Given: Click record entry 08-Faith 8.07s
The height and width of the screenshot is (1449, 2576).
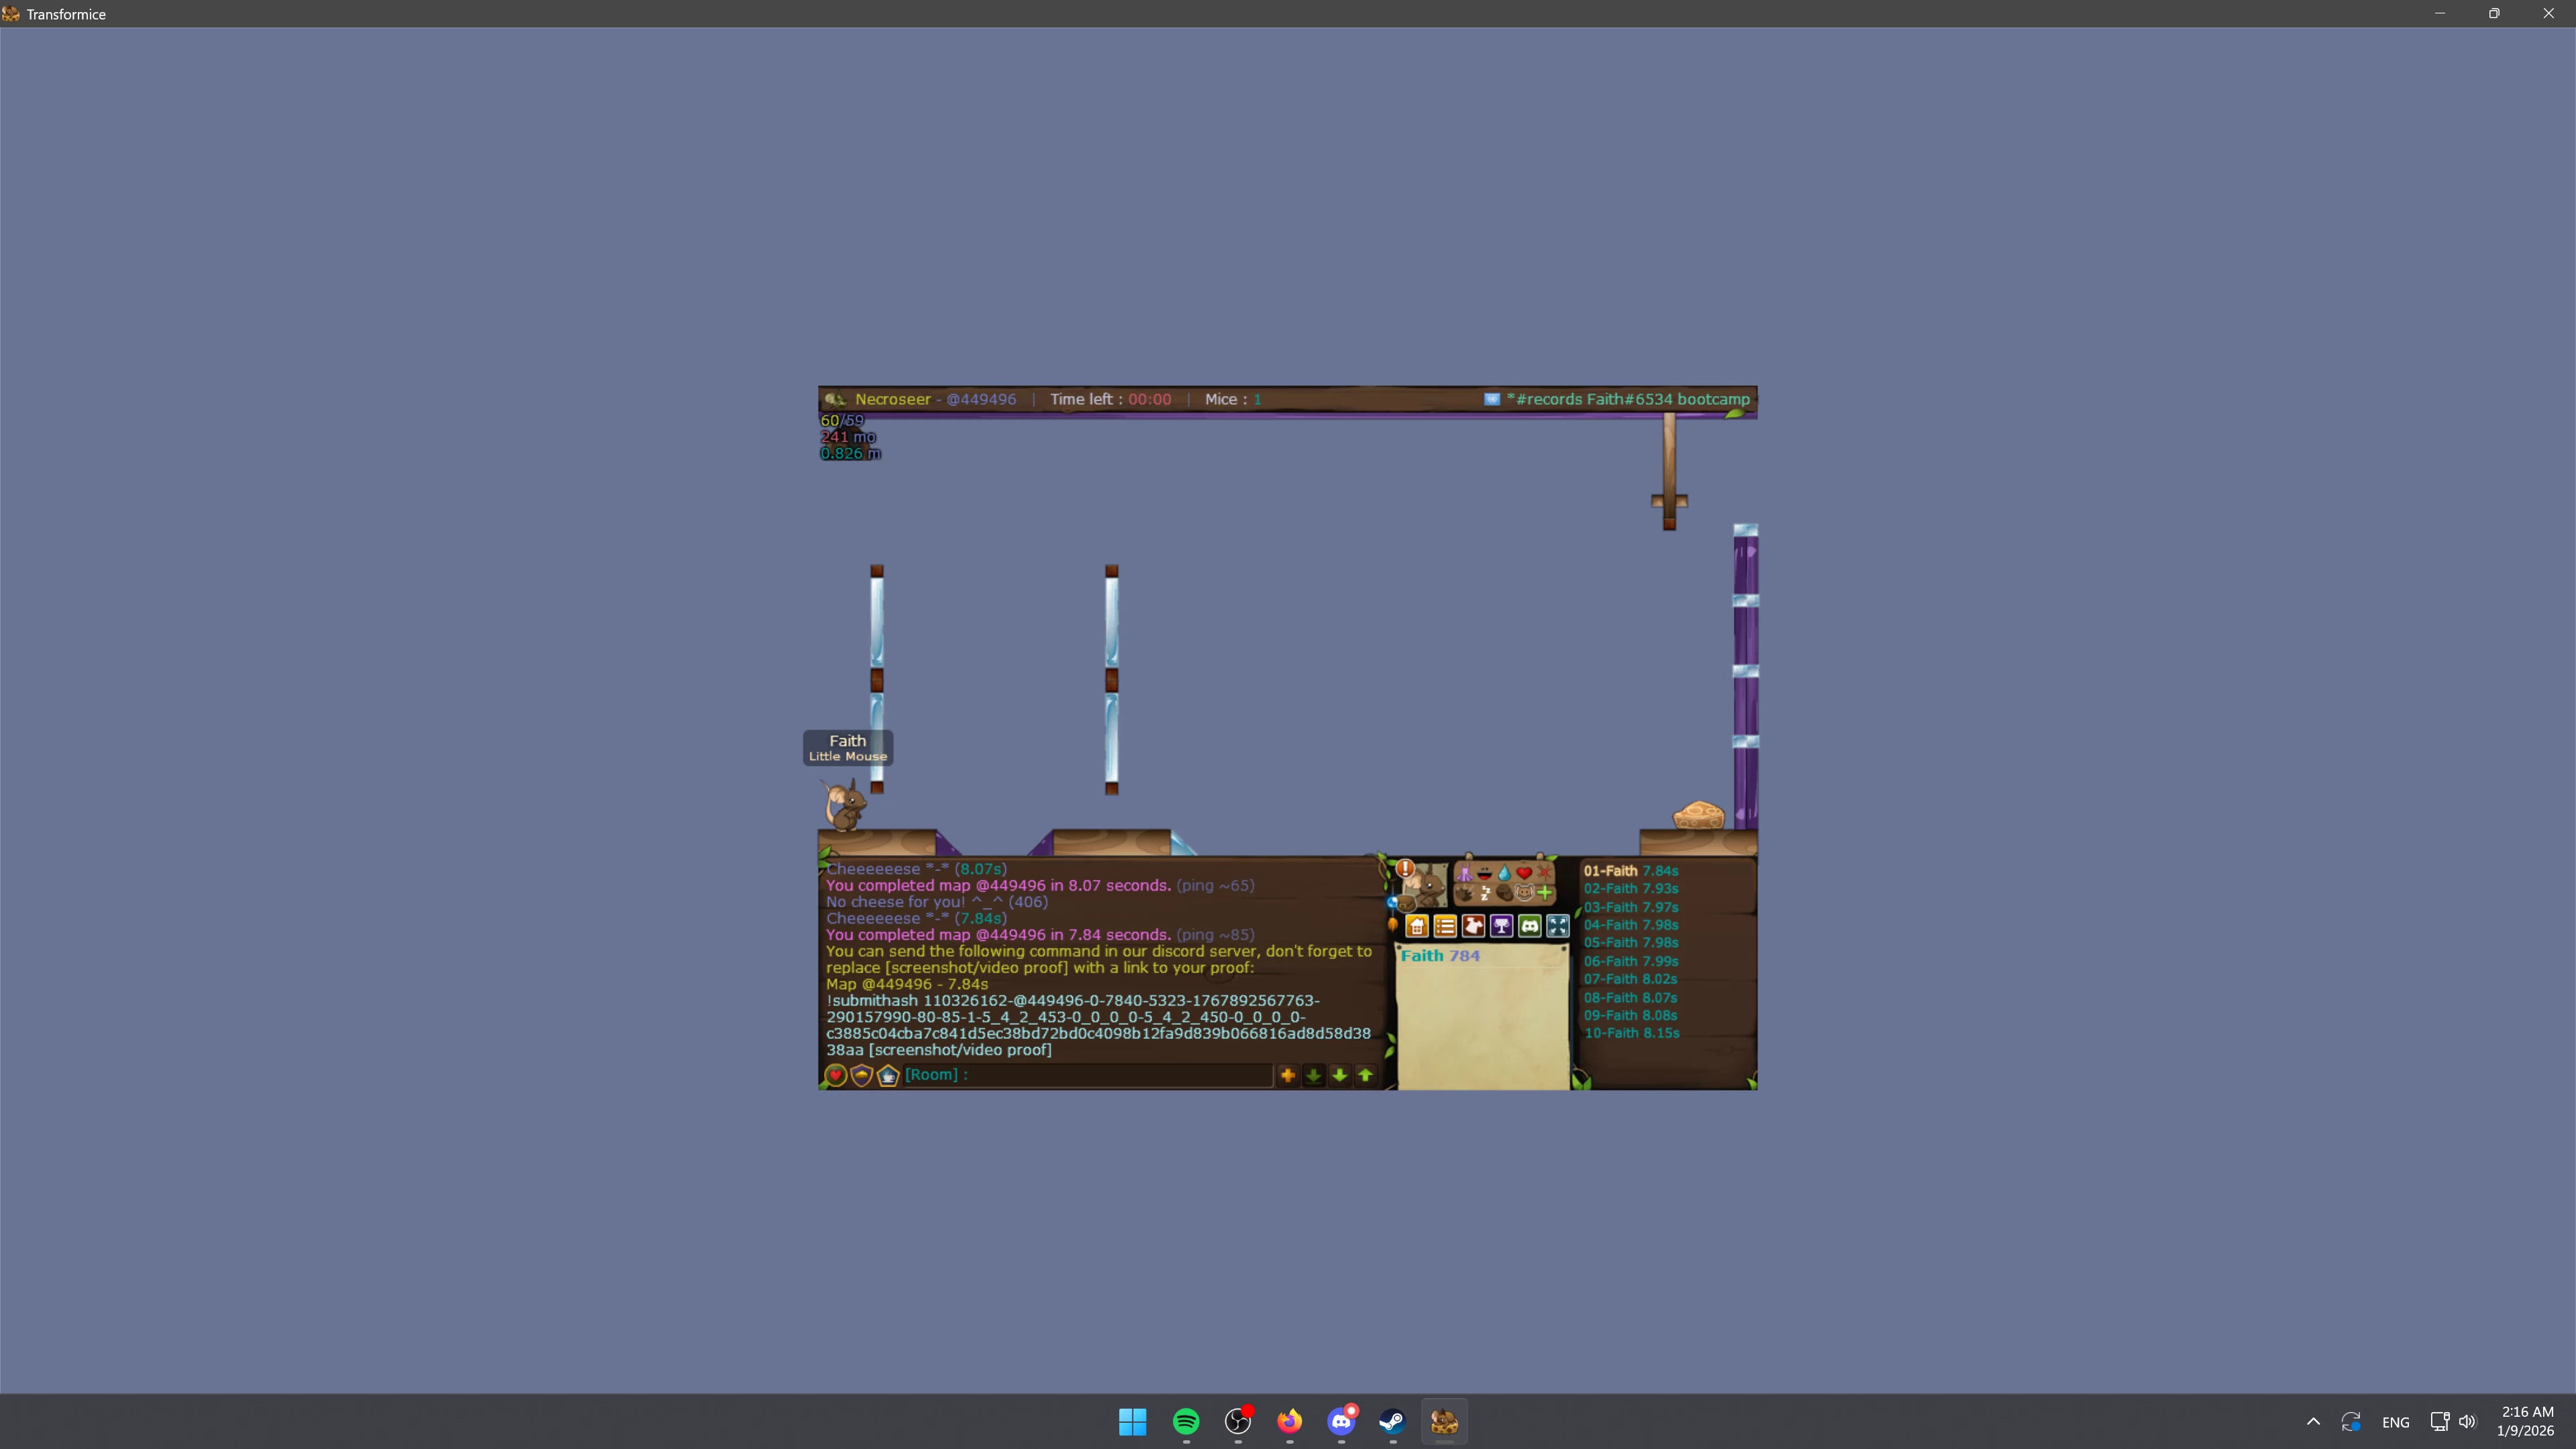Looking at the screenshot, I should click(x=1631, y=997).
